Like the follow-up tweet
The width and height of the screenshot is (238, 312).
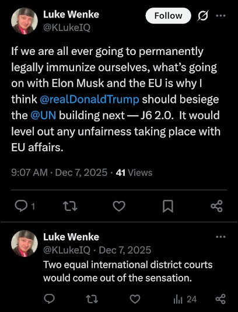(135, 299)
